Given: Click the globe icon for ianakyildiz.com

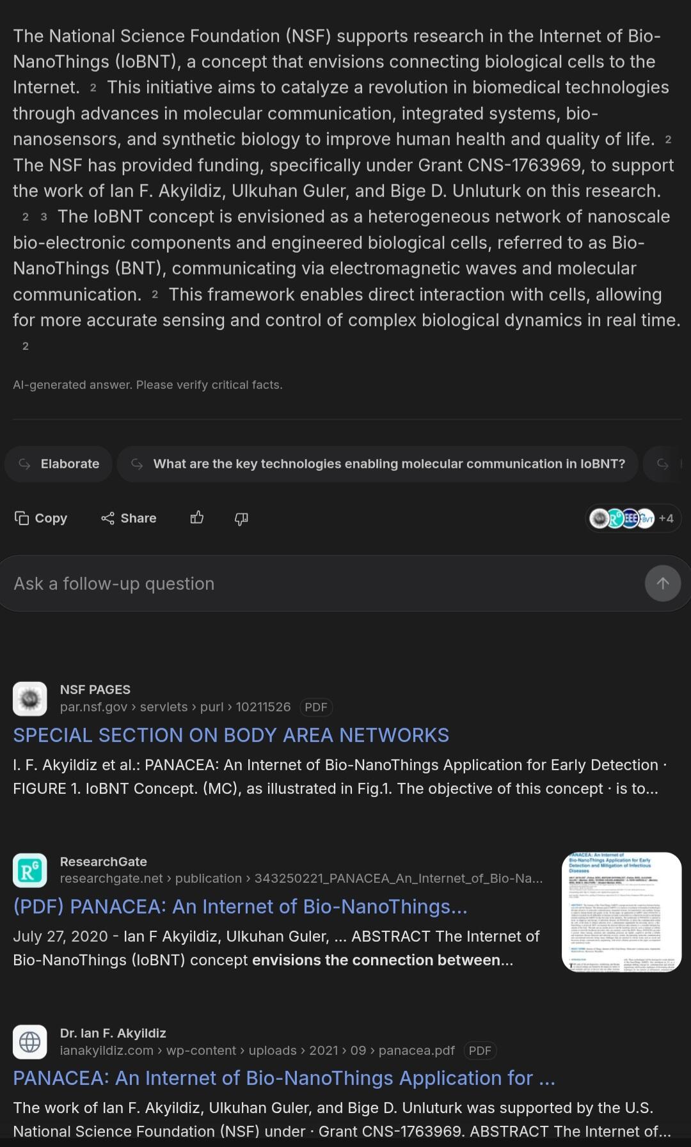Looking at the screenshot, I should [30, 1042].
